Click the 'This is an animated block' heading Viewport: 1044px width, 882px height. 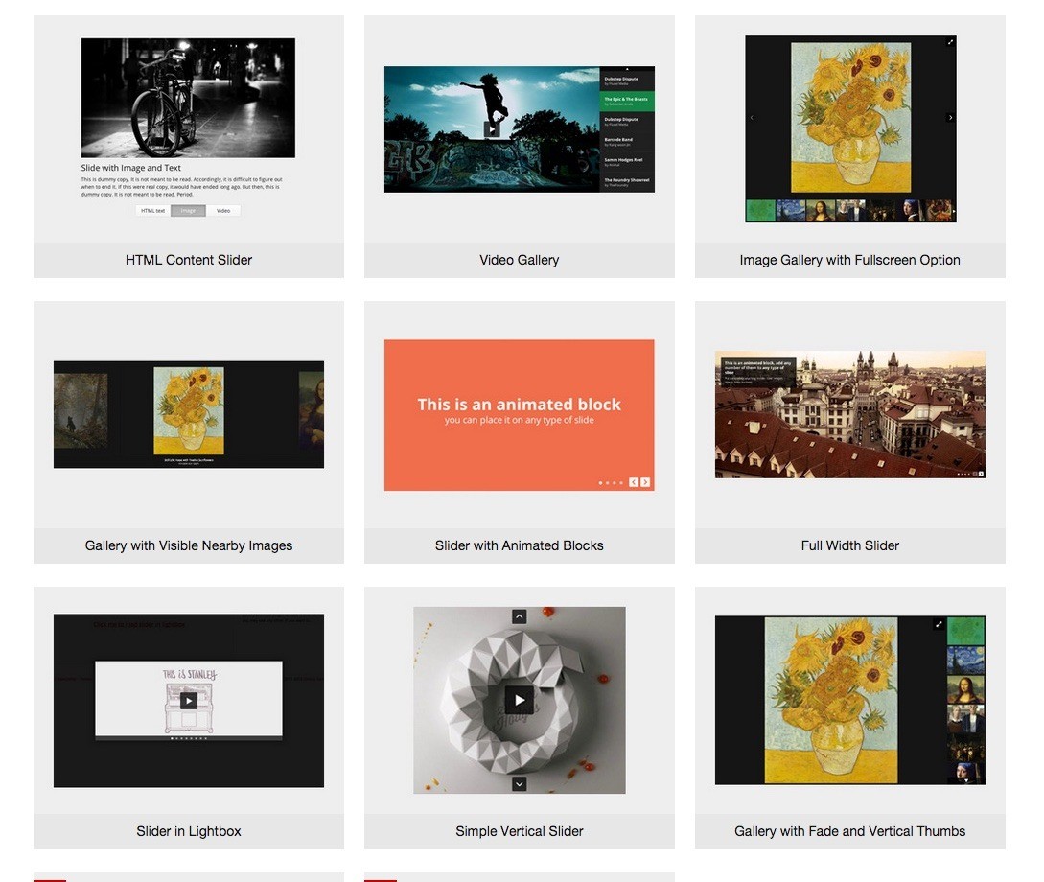click(x=520, y=405)
